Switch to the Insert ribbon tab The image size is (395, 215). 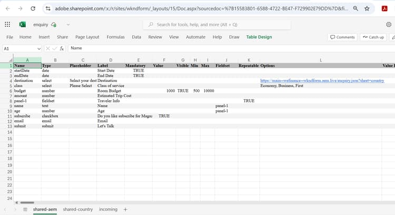[x=44, y=37]
